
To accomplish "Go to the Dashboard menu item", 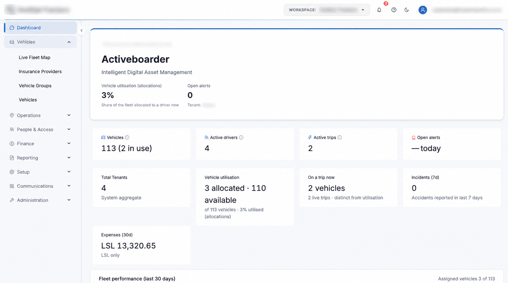I will pyautogui.click(x=40, y=28).
